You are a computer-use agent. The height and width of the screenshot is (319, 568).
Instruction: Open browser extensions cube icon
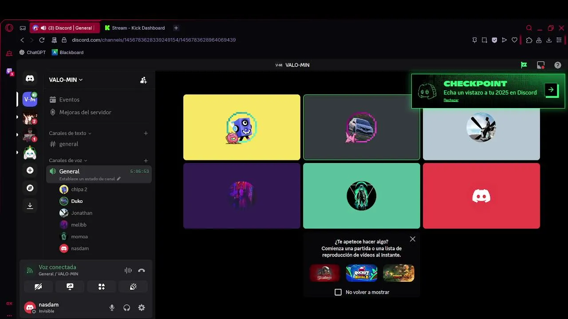pyautogui.click(x=529, y=40)
